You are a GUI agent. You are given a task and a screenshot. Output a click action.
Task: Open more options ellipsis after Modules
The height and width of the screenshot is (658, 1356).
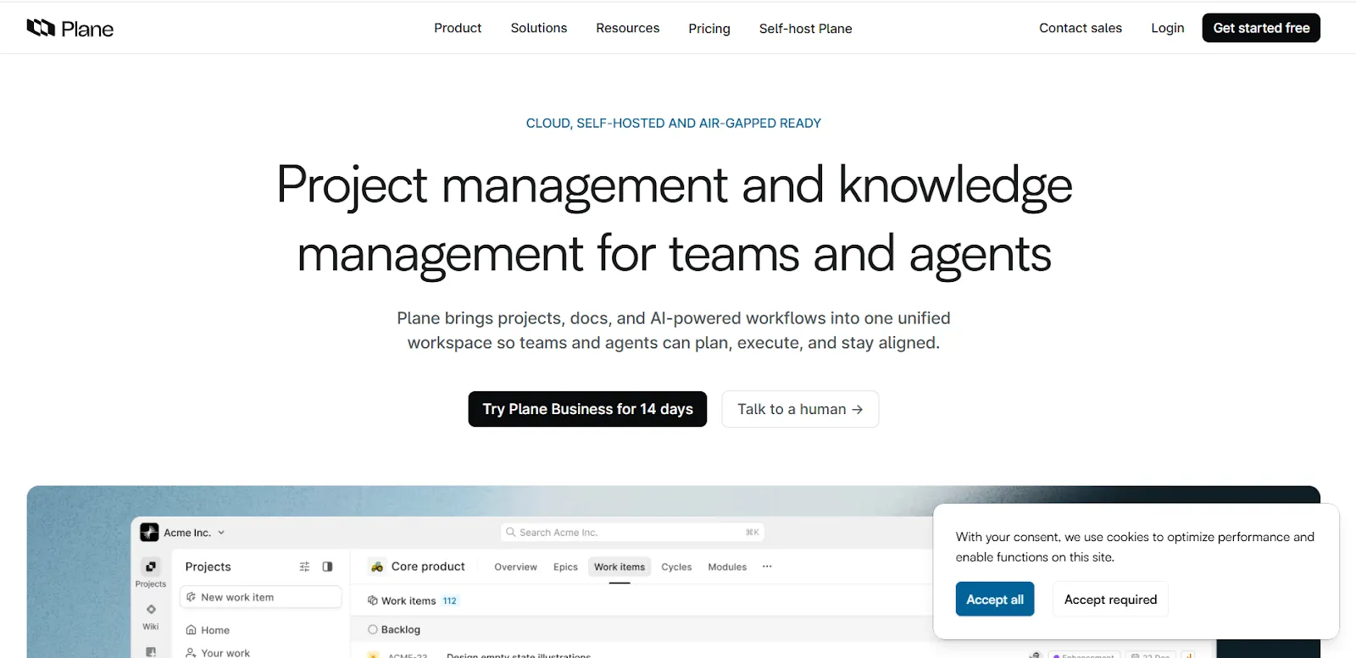click(767, 567)
